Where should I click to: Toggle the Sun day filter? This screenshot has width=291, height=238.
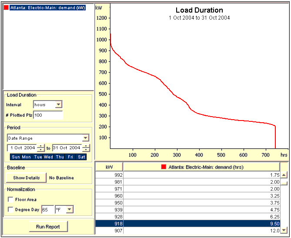16,157
